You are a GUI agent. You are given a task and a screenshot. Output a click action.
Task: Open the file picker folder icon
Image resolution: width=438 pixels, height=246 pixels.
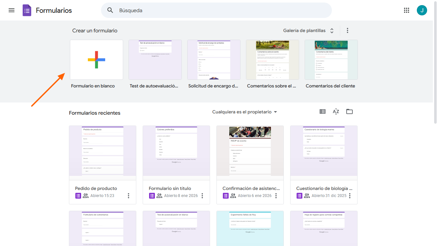(349, 111)
